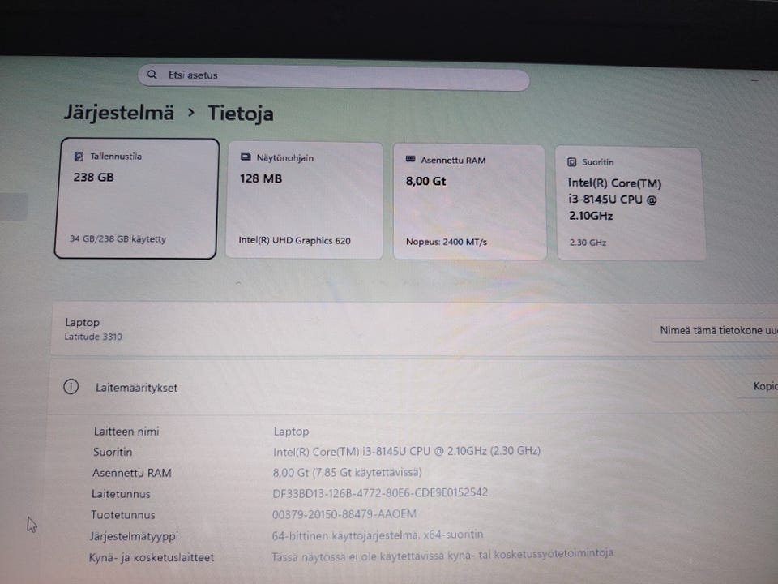Click the memory icon in the Asennettu RAM card
Image resolution: width=778 pixels, height=584 pixels.
coord(410,160)
